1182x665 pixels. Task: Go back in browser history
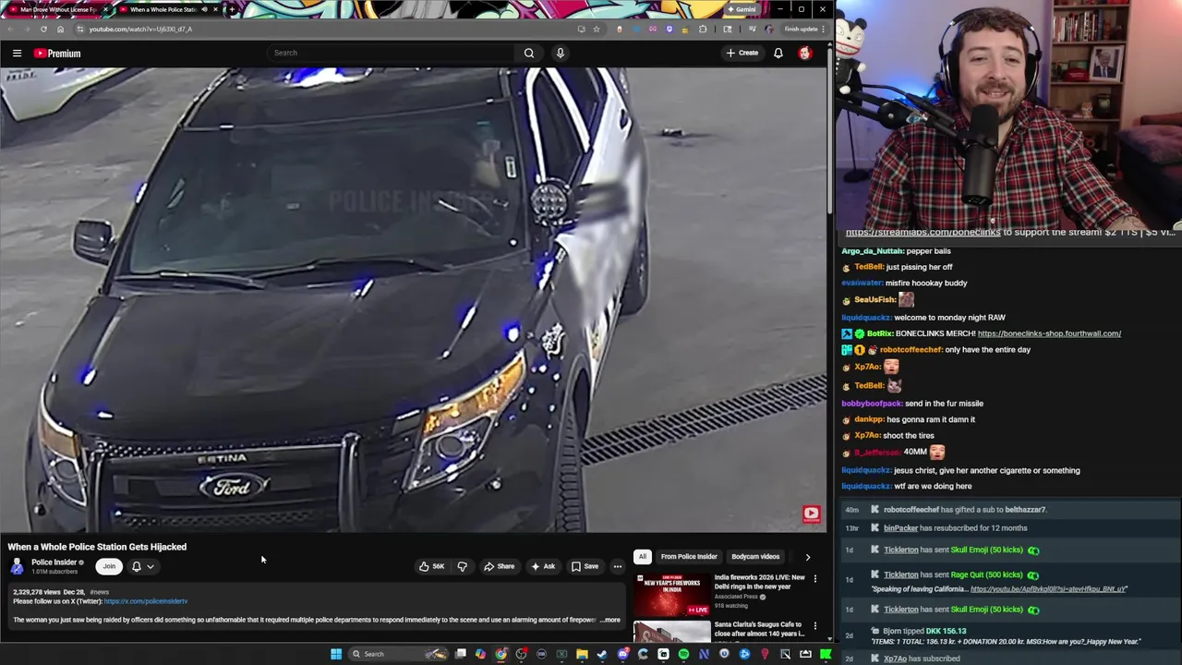point(10,29)
